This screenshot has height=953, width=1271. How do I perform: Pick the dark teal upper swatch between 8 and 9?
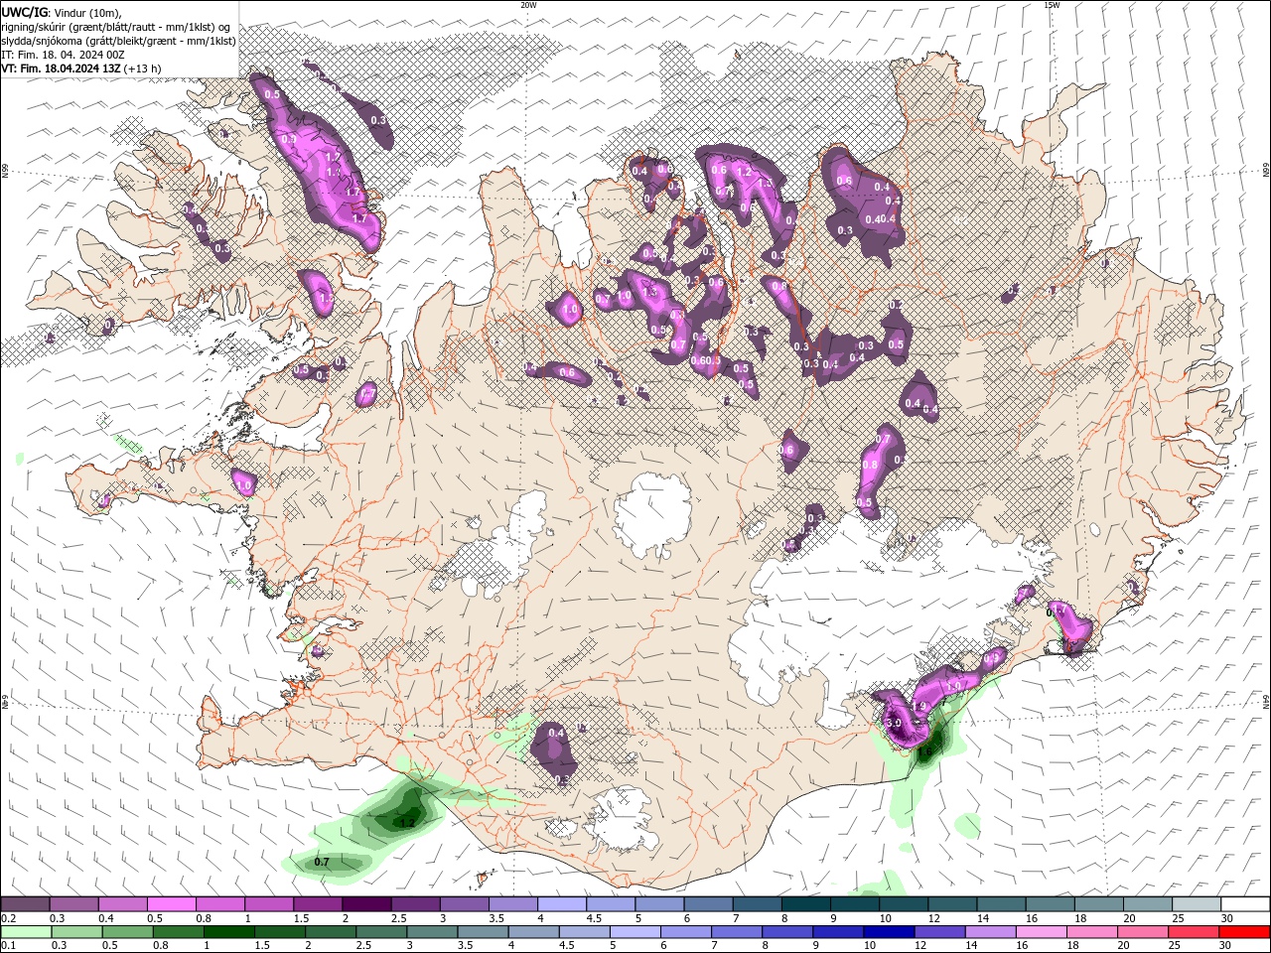point(805,903)
